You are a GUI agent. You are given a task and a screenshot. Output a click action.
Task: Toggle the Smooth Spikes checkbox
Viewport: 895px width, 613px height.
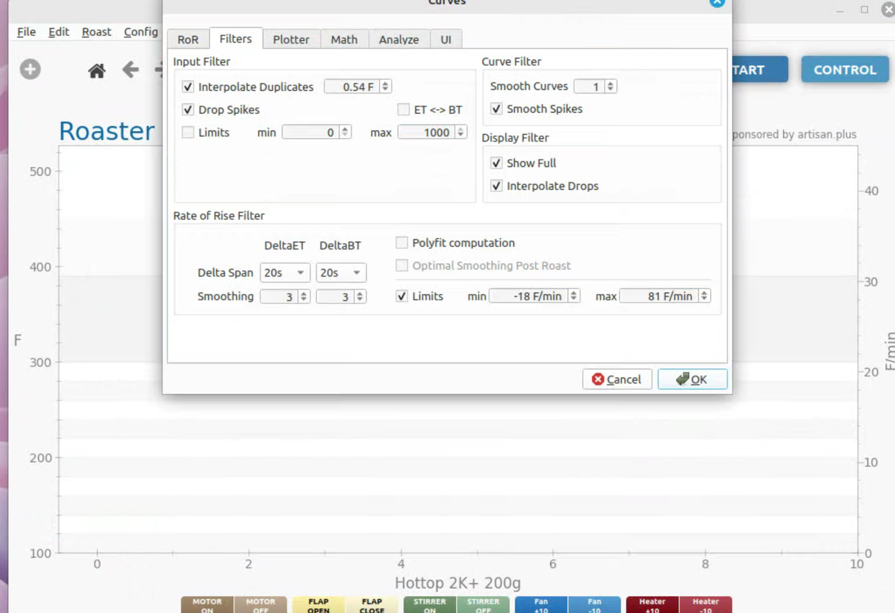[496, 109]
